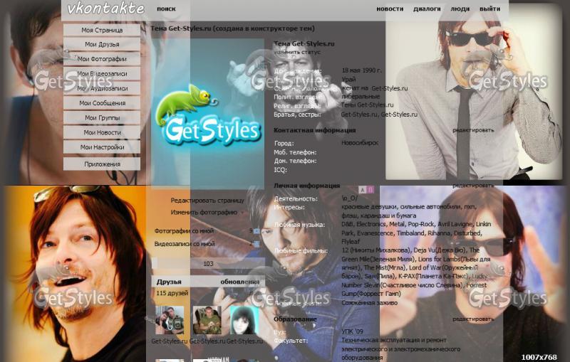Click Изменить фотографию link
This screenshot has width=570, height=362.
pos(204,212)
